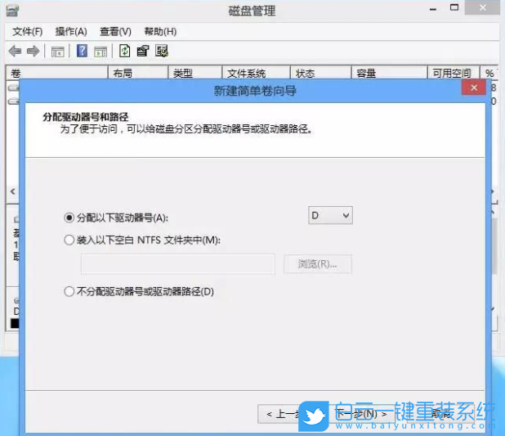The width and height of the screenshot is (505, 436).
Task: Click the Forward arrow in Disk Management toolbar
Action: coord(33,51)
